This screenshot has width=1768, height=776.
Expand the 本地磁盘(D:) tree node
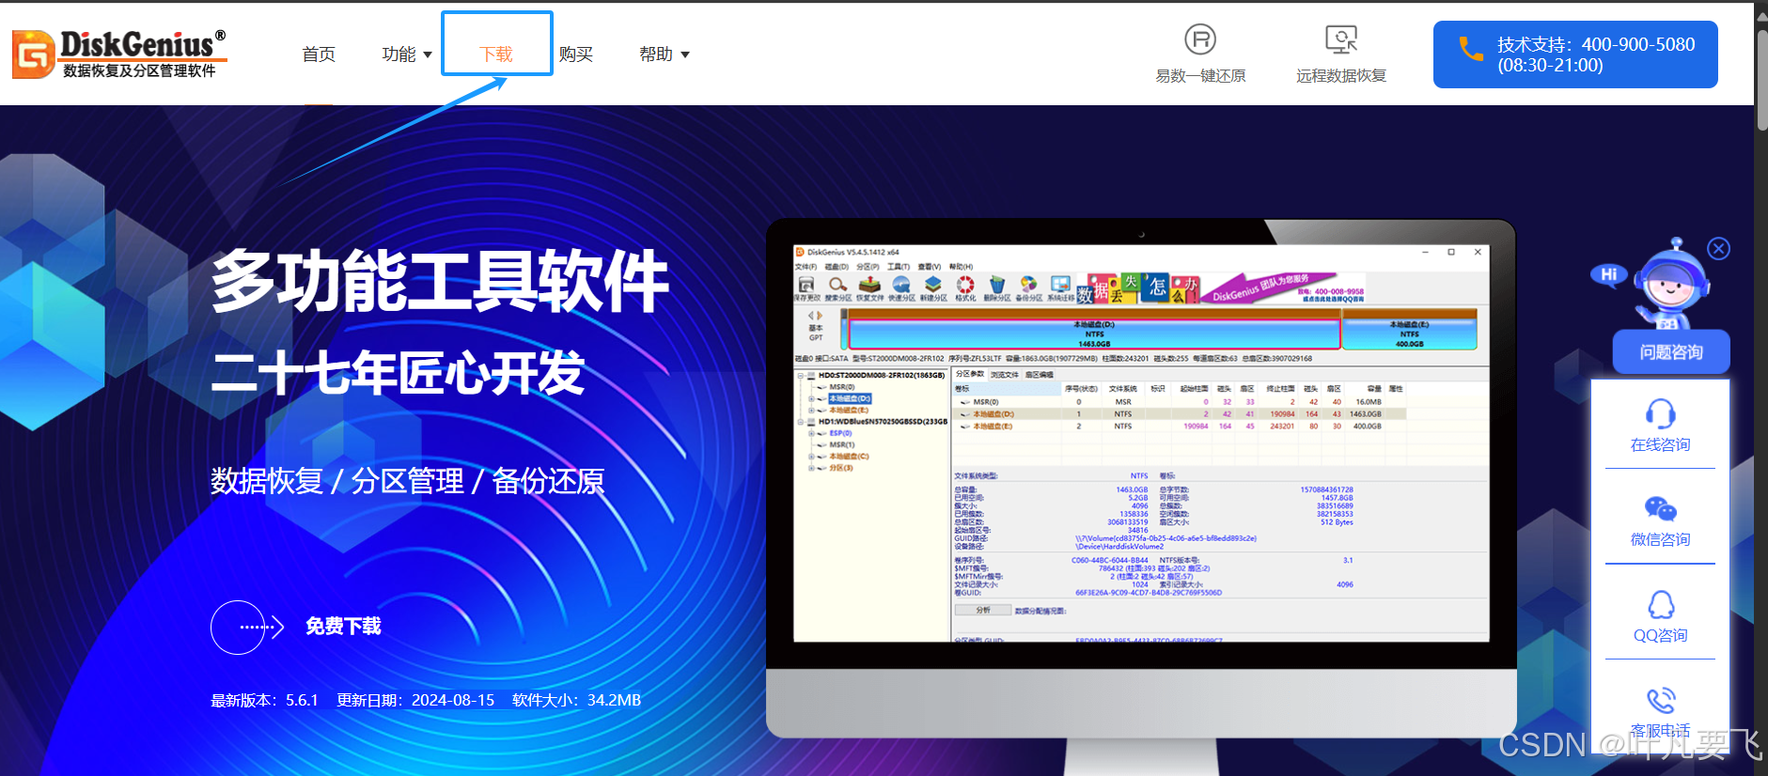point(811,398)
